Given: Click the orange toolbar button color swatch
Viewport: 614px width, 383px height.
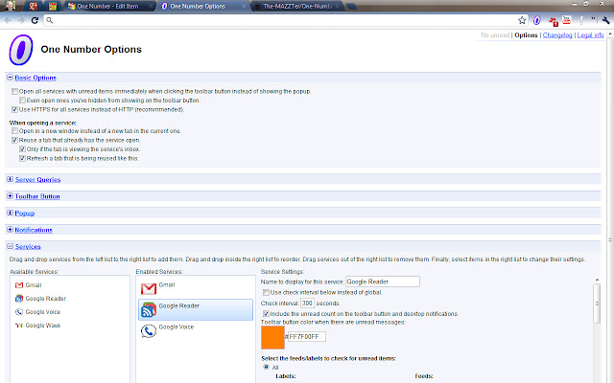Looking at the screenshot, I should pos(272,338).
